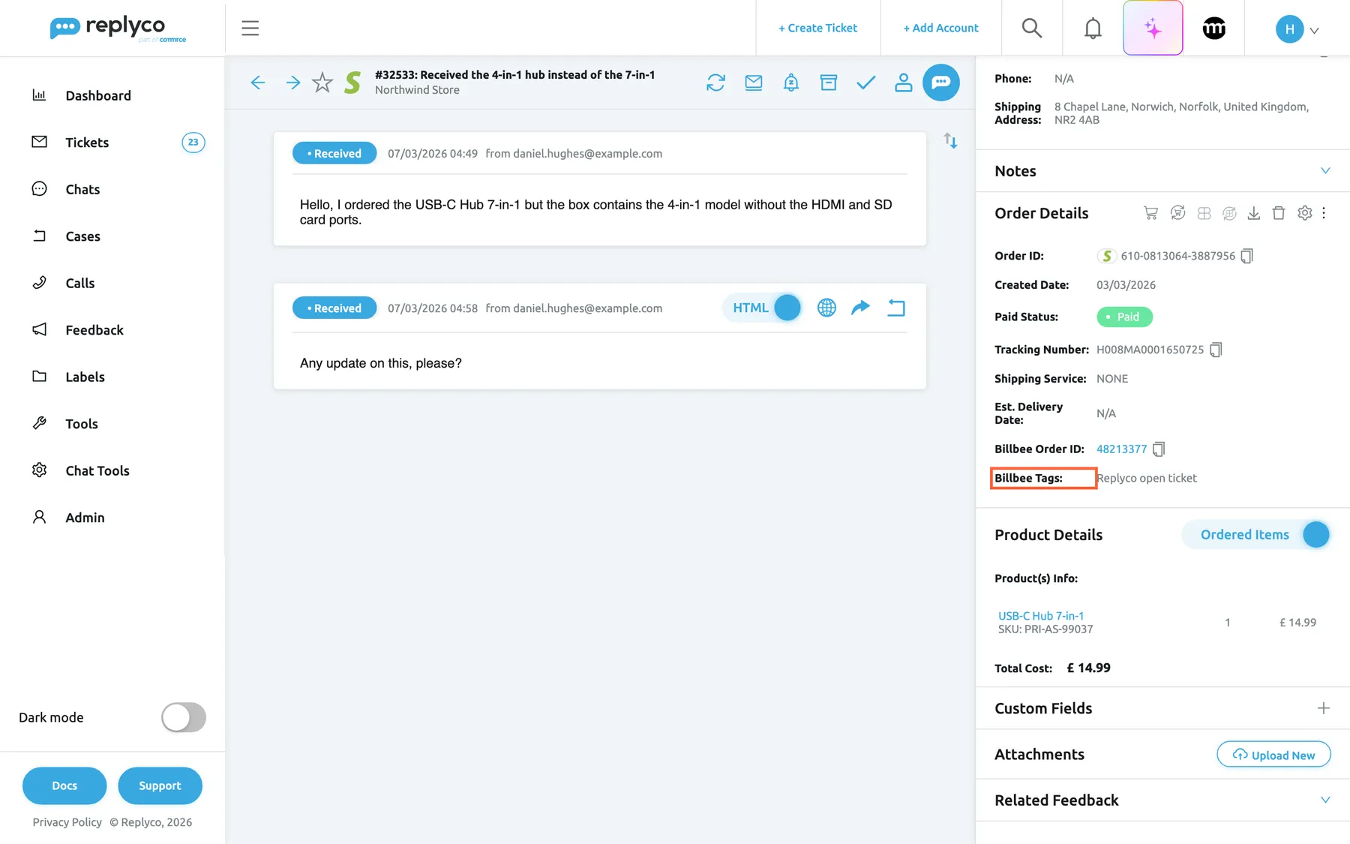Viewport: 1350px width, 844px height.
Task: Go back with the left arrow
Action: tap(257, 83)
